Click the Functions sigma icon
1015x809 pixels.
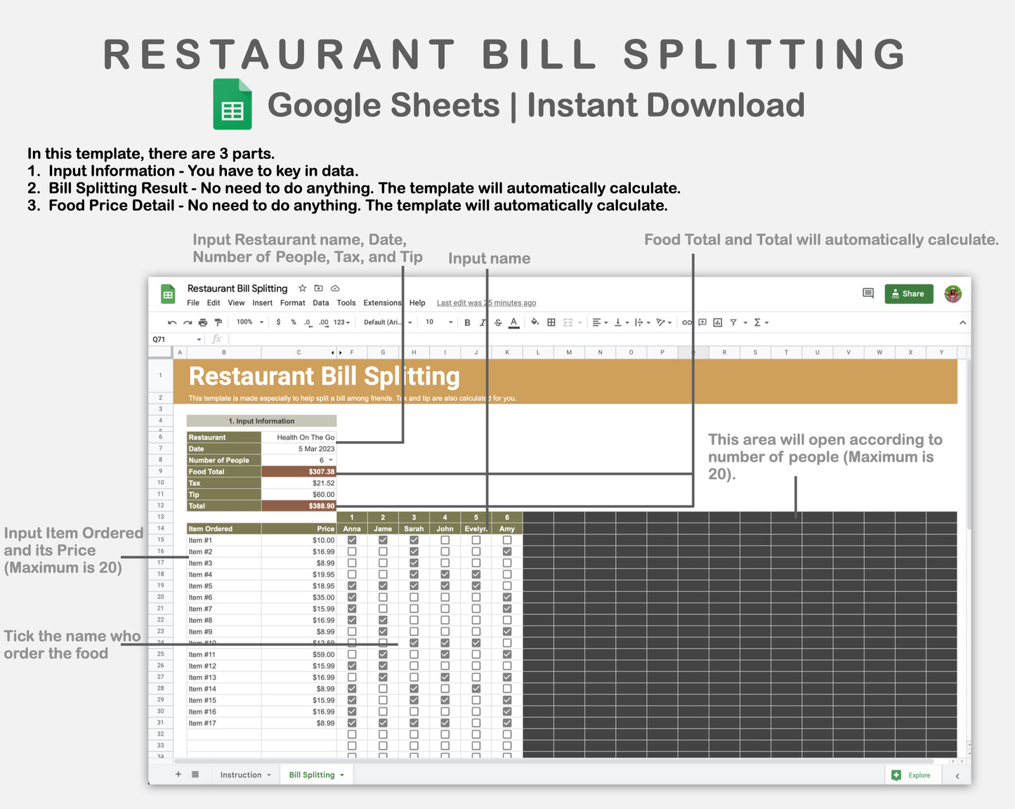pyautogui.click(x=757, y=322)
